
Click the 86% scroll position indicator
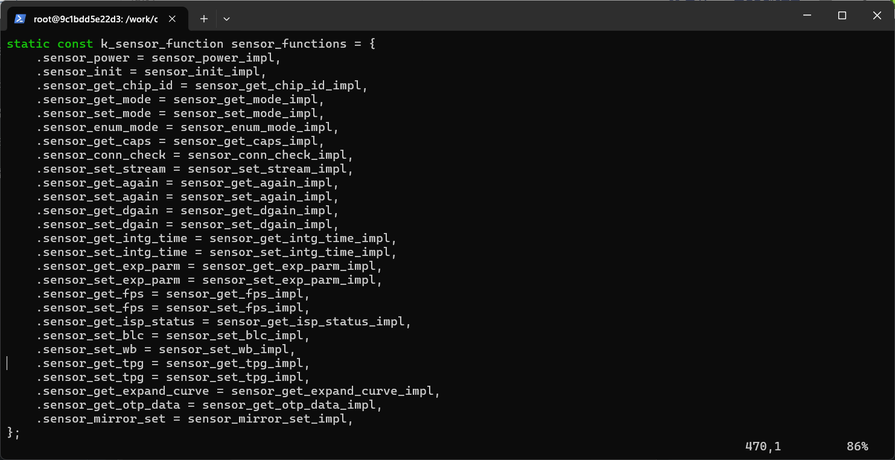tap(857, 447)
